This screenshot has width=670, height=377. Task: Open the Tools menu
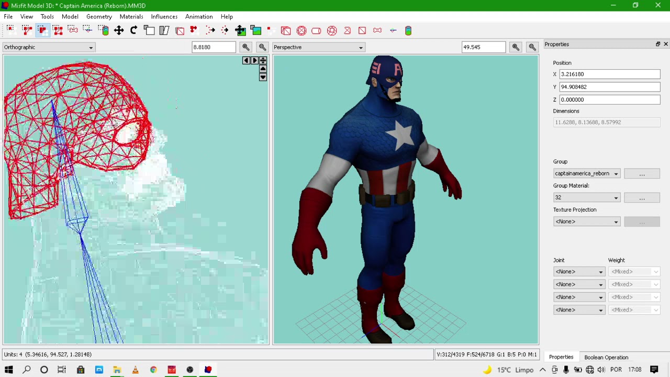pos(47,16)
